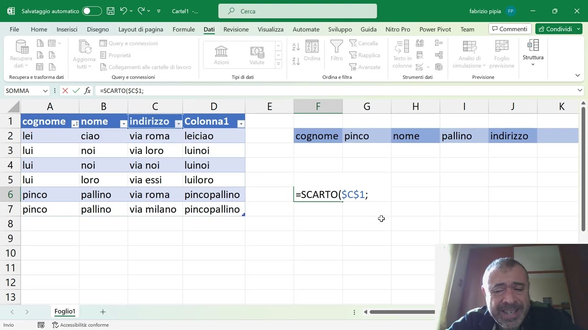Image resolution: width=588 pixels, height=330 pixels.
Task: Open the indirizzo column filter dropdown
Action: (178, 124)
